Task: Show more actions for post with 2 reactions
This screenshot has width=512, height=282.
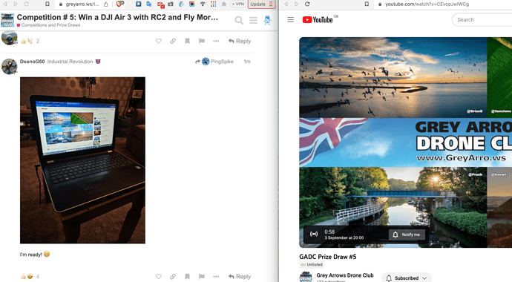Action: coord(216,41)
